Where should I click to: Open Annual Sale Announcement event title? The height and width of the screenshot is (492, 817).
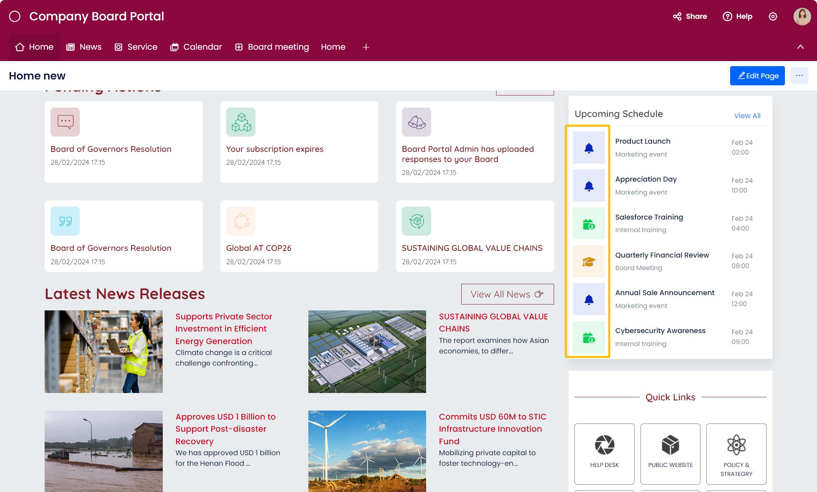pyautogui.click(x=665, y=293)
